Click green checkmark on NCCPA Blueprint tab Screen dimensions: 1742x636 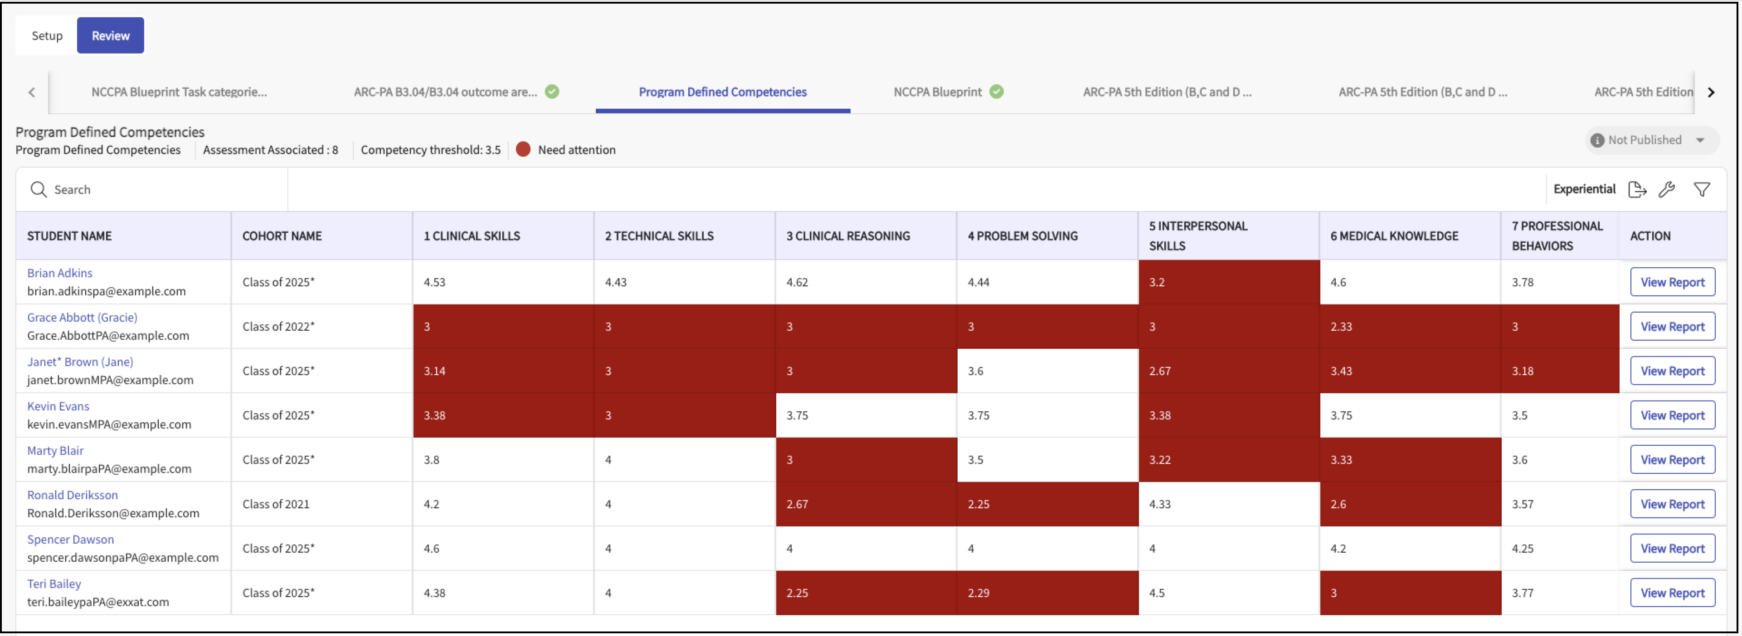coord(997,92)
